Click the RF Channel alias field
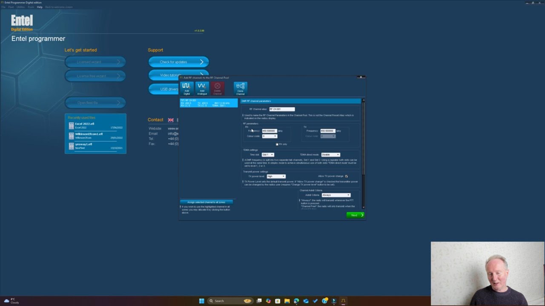Viewport: 545px width, 306px height. pyautogui.click(x=281, y=109)
